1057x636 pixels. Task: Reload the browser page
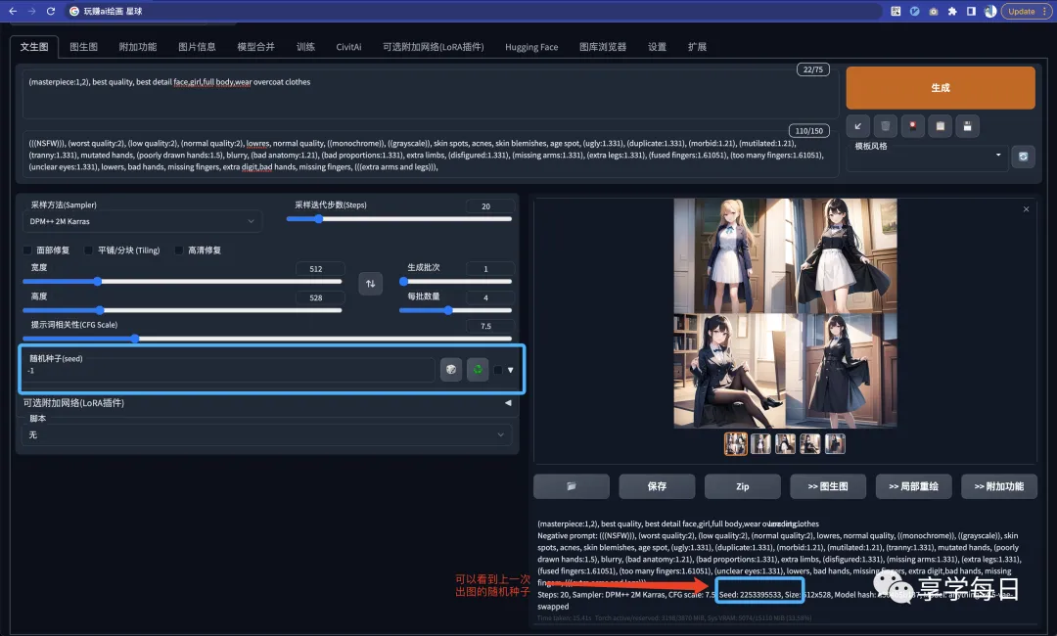pyautogui.click(x=51, y=12)
